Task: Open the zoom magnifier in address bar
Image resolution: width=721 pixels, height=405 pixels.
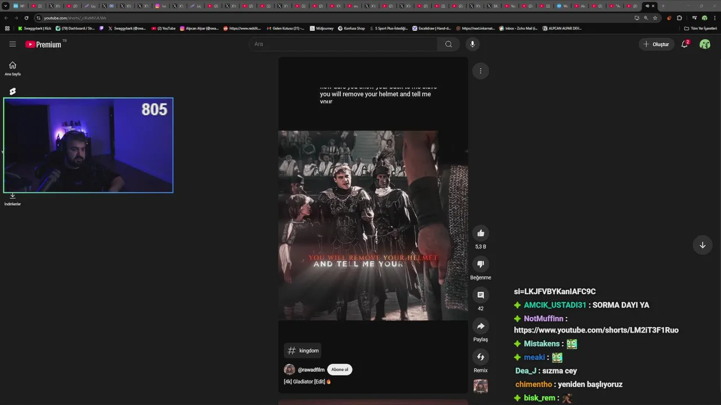Action: [x=646, y=18]
